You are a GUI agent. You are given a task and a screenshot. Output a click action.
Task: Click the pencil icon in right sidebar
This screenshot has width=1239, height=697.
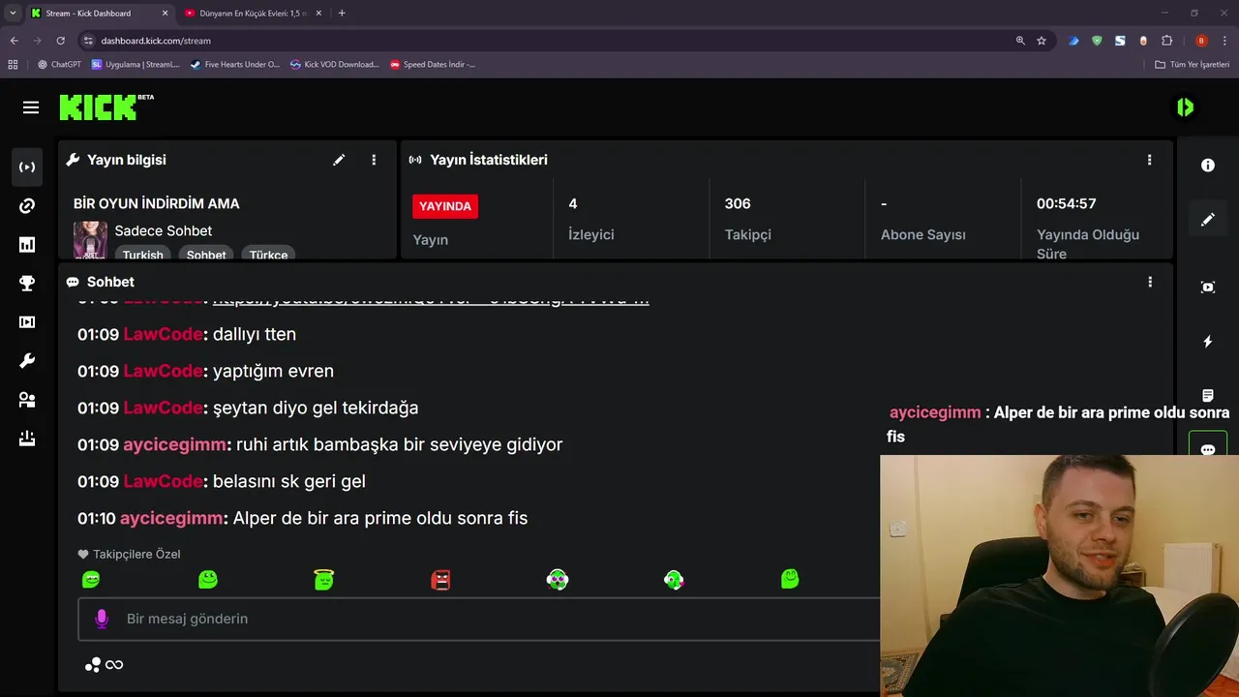[1208, 220]
